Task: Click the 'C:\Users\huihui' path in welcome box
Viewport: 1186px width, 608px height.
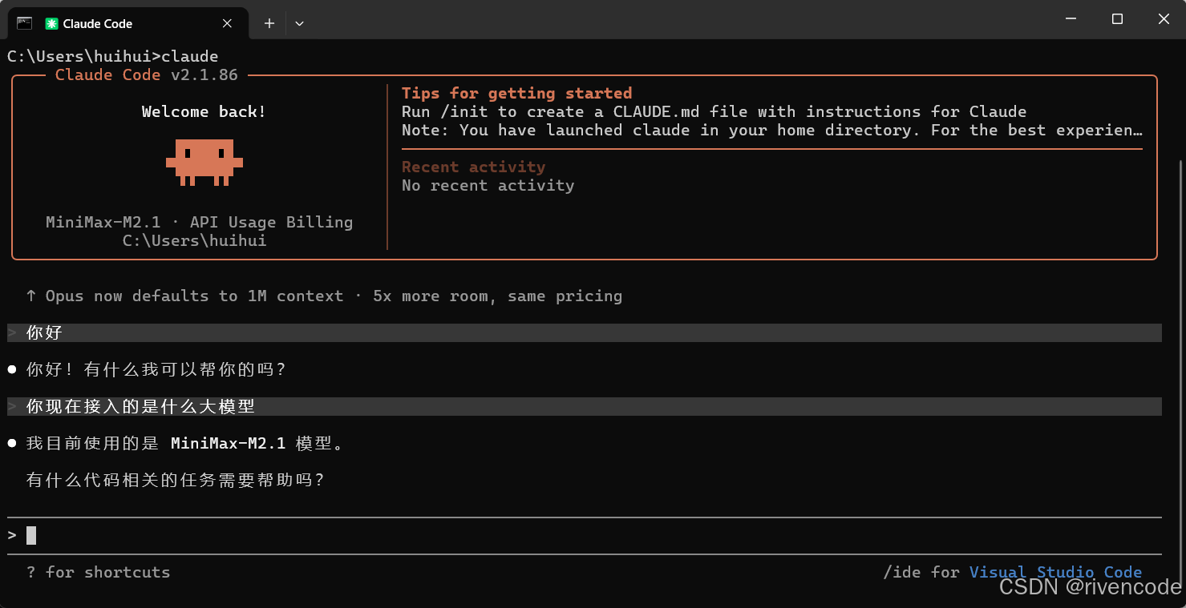Action: [194, 240]
